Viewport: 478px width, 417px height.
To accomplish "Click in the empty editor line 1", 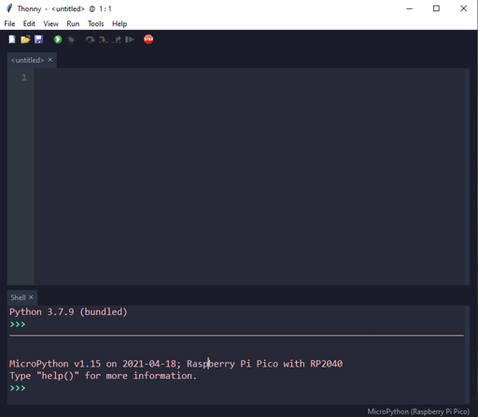I will click(249, 78).
